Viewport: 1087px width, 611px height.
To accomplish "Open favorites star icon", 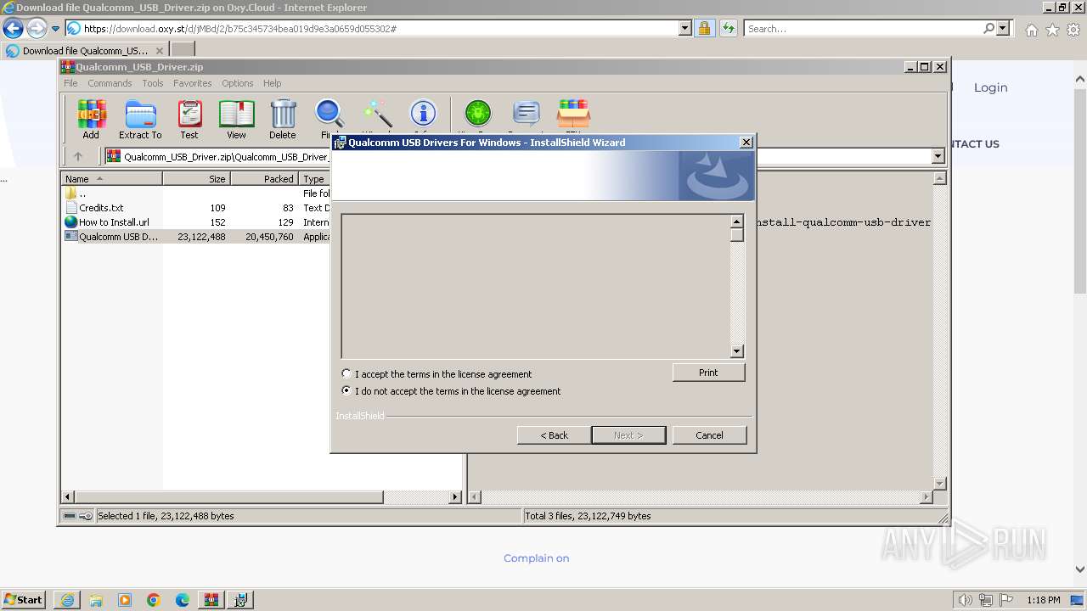I will (1052, 30).
